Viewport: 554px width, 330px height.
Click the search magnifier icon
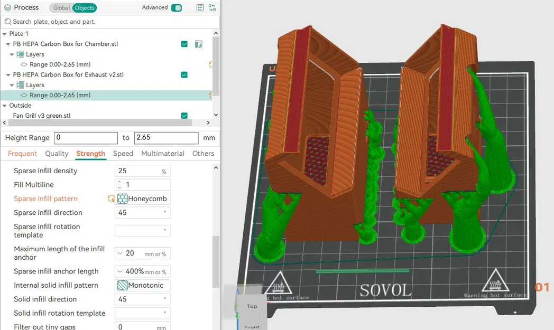[7, 22]
